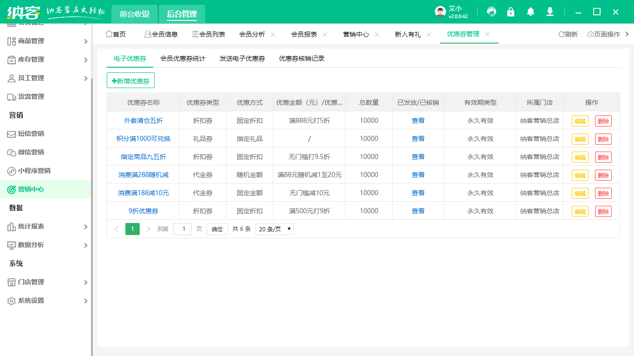Viewport: 634px width, 356px height.
Task: Click the 新增优惠券 button
Action: 130,81
